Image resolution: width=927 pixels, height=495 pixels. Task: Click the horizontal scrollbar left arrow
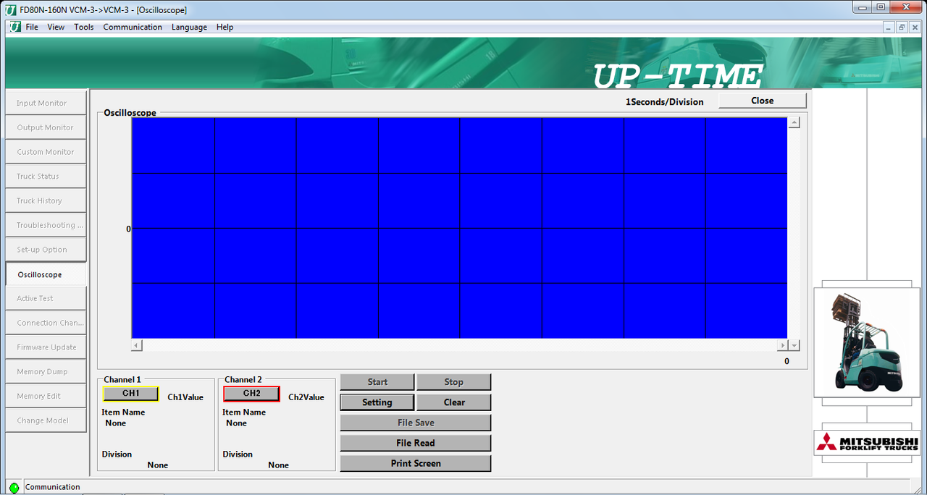137,346
